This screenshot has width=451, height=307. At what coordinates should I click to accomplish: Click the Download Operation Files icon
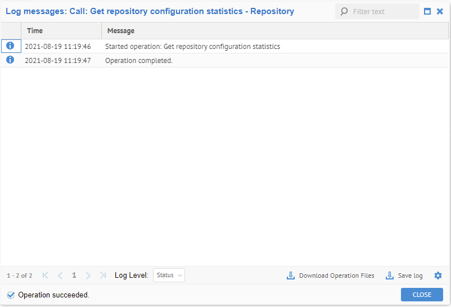click(291, 276)
